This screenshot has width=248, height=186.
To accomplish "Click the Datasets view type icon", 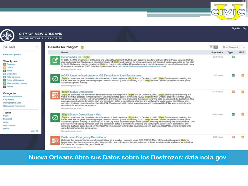I will coord(4,64).
